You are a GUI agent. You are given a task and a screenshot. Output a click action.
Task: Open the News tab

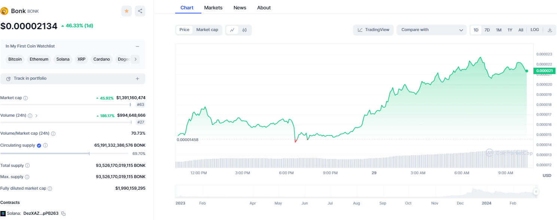(240, 7)
